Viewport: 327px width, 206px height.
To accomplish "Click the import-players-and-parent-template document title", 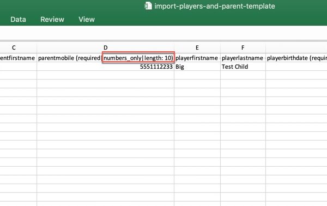I will (215, 6).
